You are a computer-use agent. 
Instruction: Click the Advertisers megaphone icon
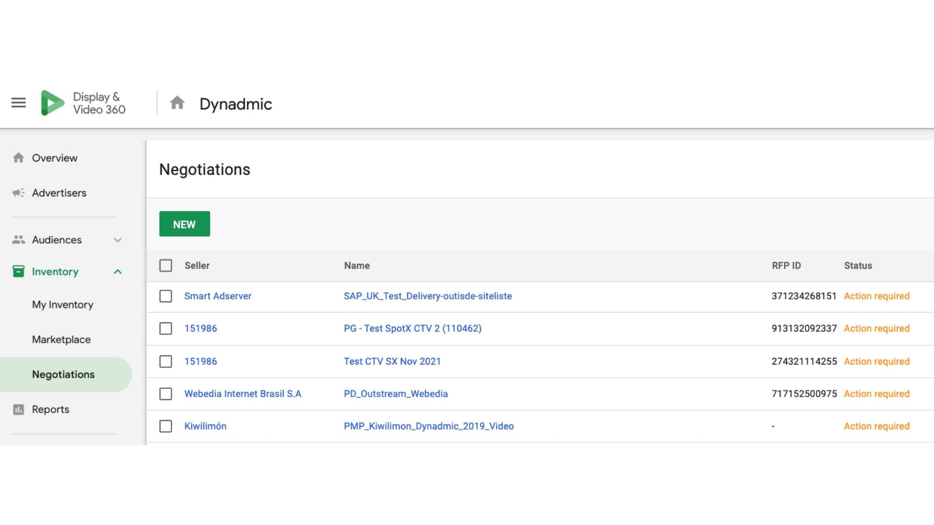[18, 193]
